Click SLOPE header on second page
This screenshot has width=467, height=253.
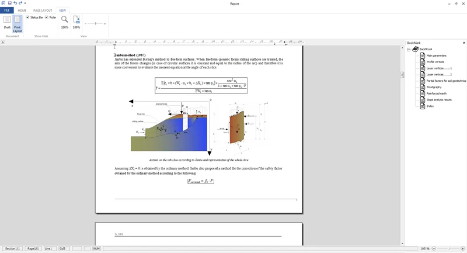pos(119,234)
